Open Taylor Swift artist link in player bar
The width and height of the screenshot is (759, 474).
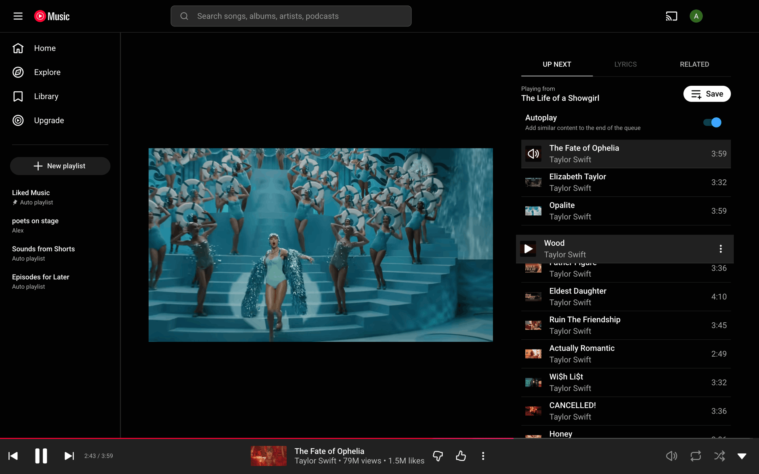[315, 461]
